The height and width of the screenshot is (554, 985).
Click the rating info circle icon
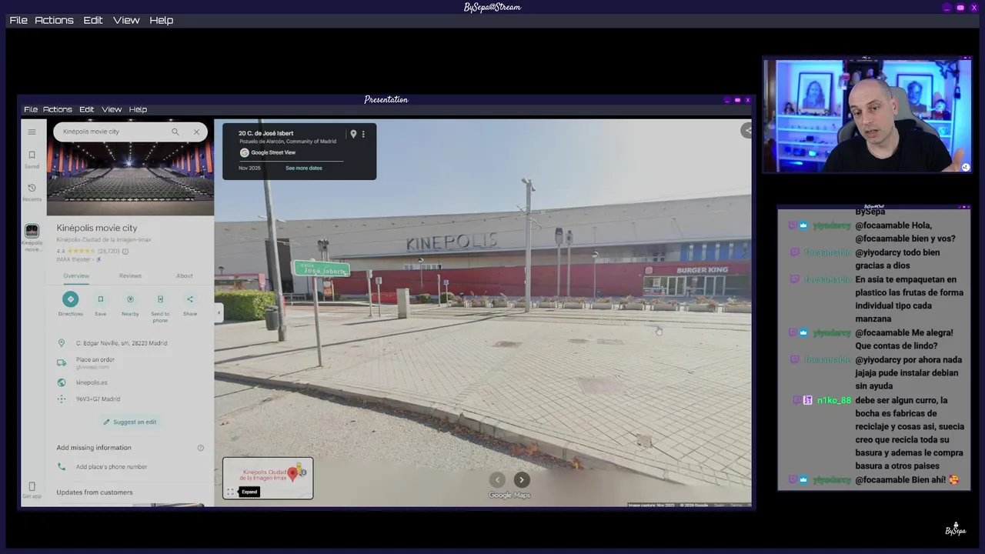coord(125,251)
